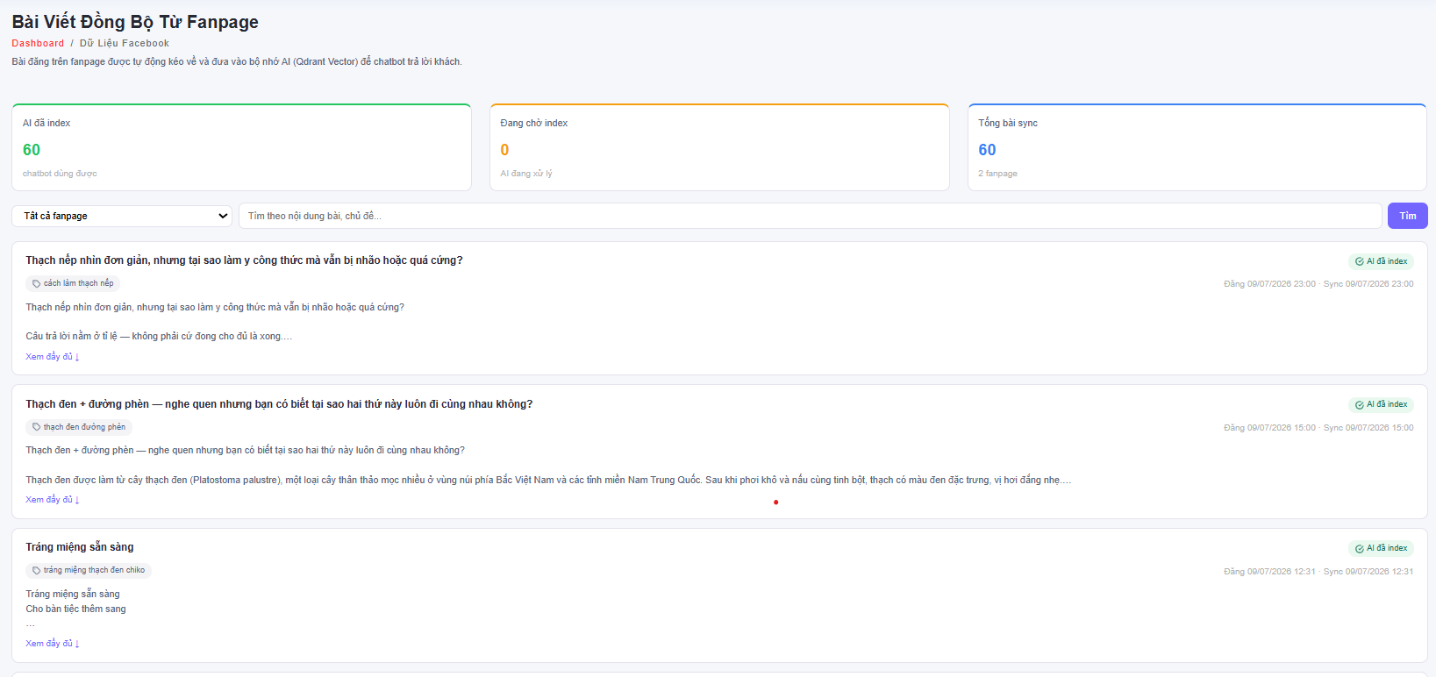This screenshot has height=677, width=1436.
Task: Click tag icon beside thạch đen đường phèn
Action: (x=37, y=427)
